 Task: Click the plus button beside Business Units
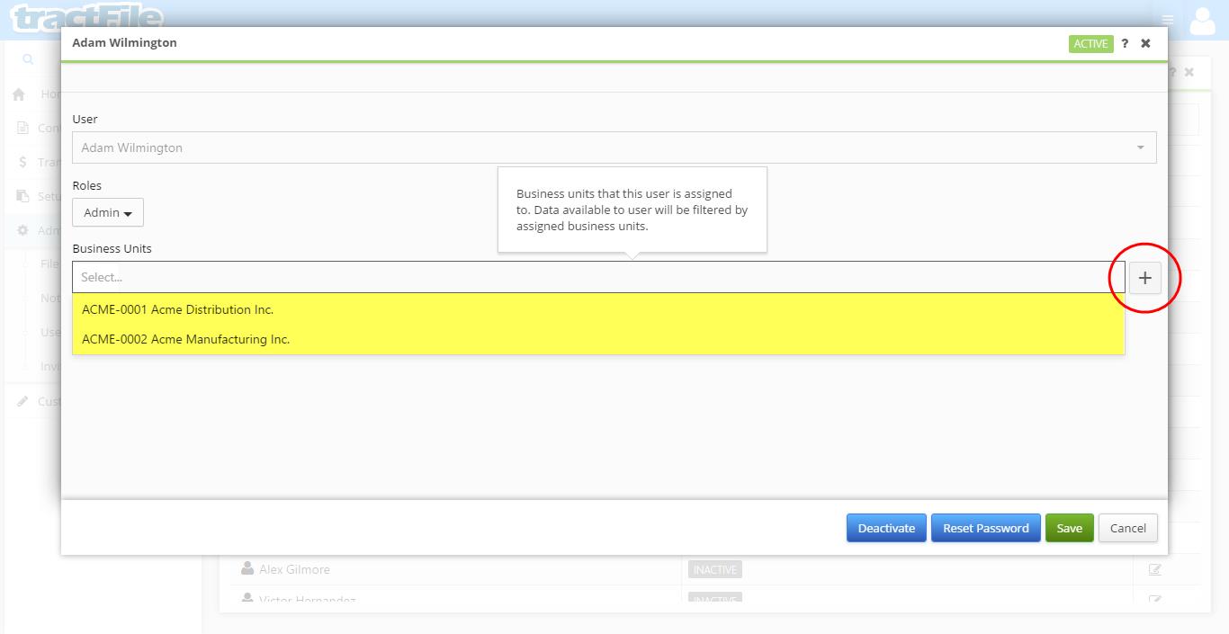[x=1144, y=278]
